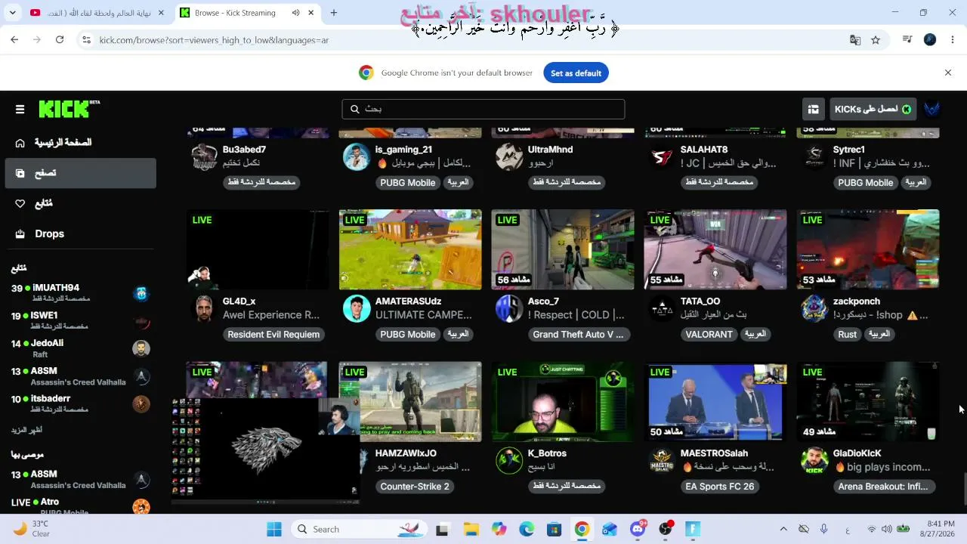The height and width of the screenshot is (544, 967).
Task: Dismiss the default browser notification bar
Action: coord(948,73)
